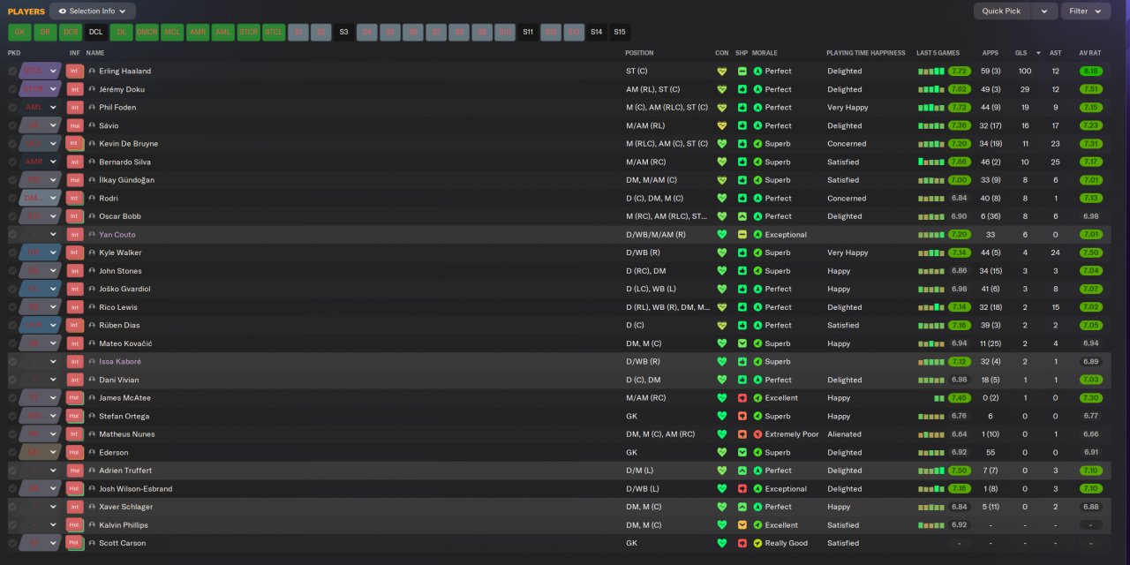Click Rodri's morale icon

[757, 199]
